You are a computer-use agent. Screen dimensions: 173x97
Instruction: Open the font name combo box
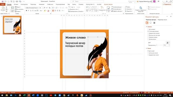tap(32, 8)
